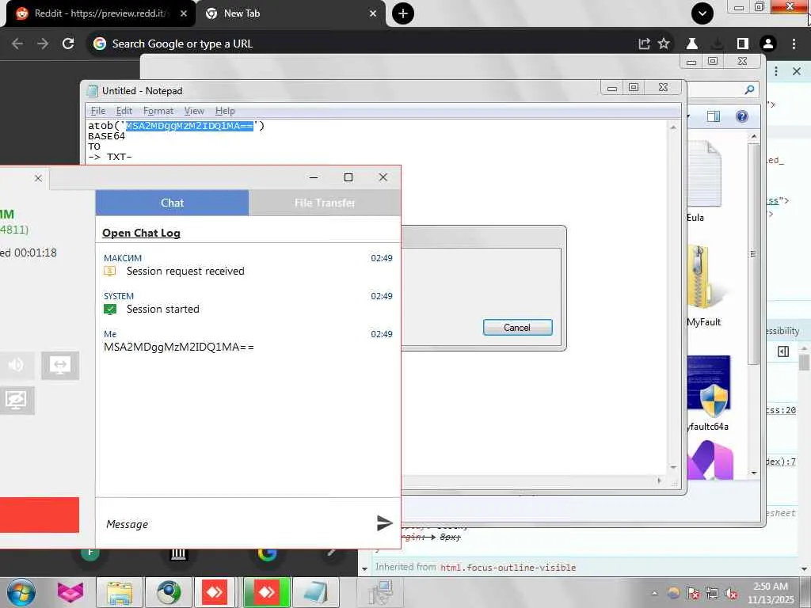Open the tab search dropdown in Chrome
Viewport: 811px width, 608px height.
702,13
